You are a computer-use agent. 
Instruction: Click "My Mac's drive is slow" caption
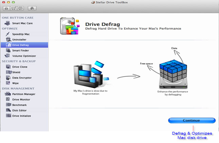(91, 92)
